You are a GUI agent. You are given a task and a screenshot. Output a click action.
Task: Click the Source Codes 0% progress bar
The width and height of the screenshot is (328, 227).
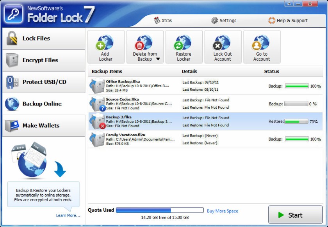point(296,104)
